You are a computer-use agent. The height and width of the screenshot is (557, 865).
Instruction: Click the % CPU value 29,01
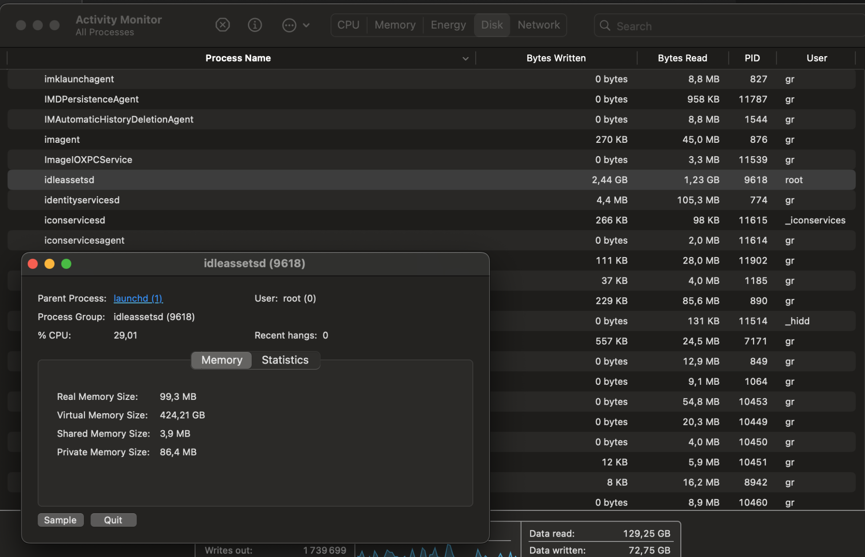pos(125,335)
